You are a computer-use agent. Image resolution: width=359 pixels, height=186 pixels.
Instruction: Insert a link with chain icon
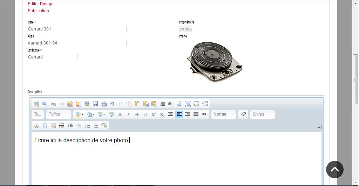click(53, 104)
